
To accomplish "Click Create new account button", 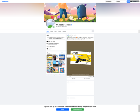I will click(x=77, y=109).
